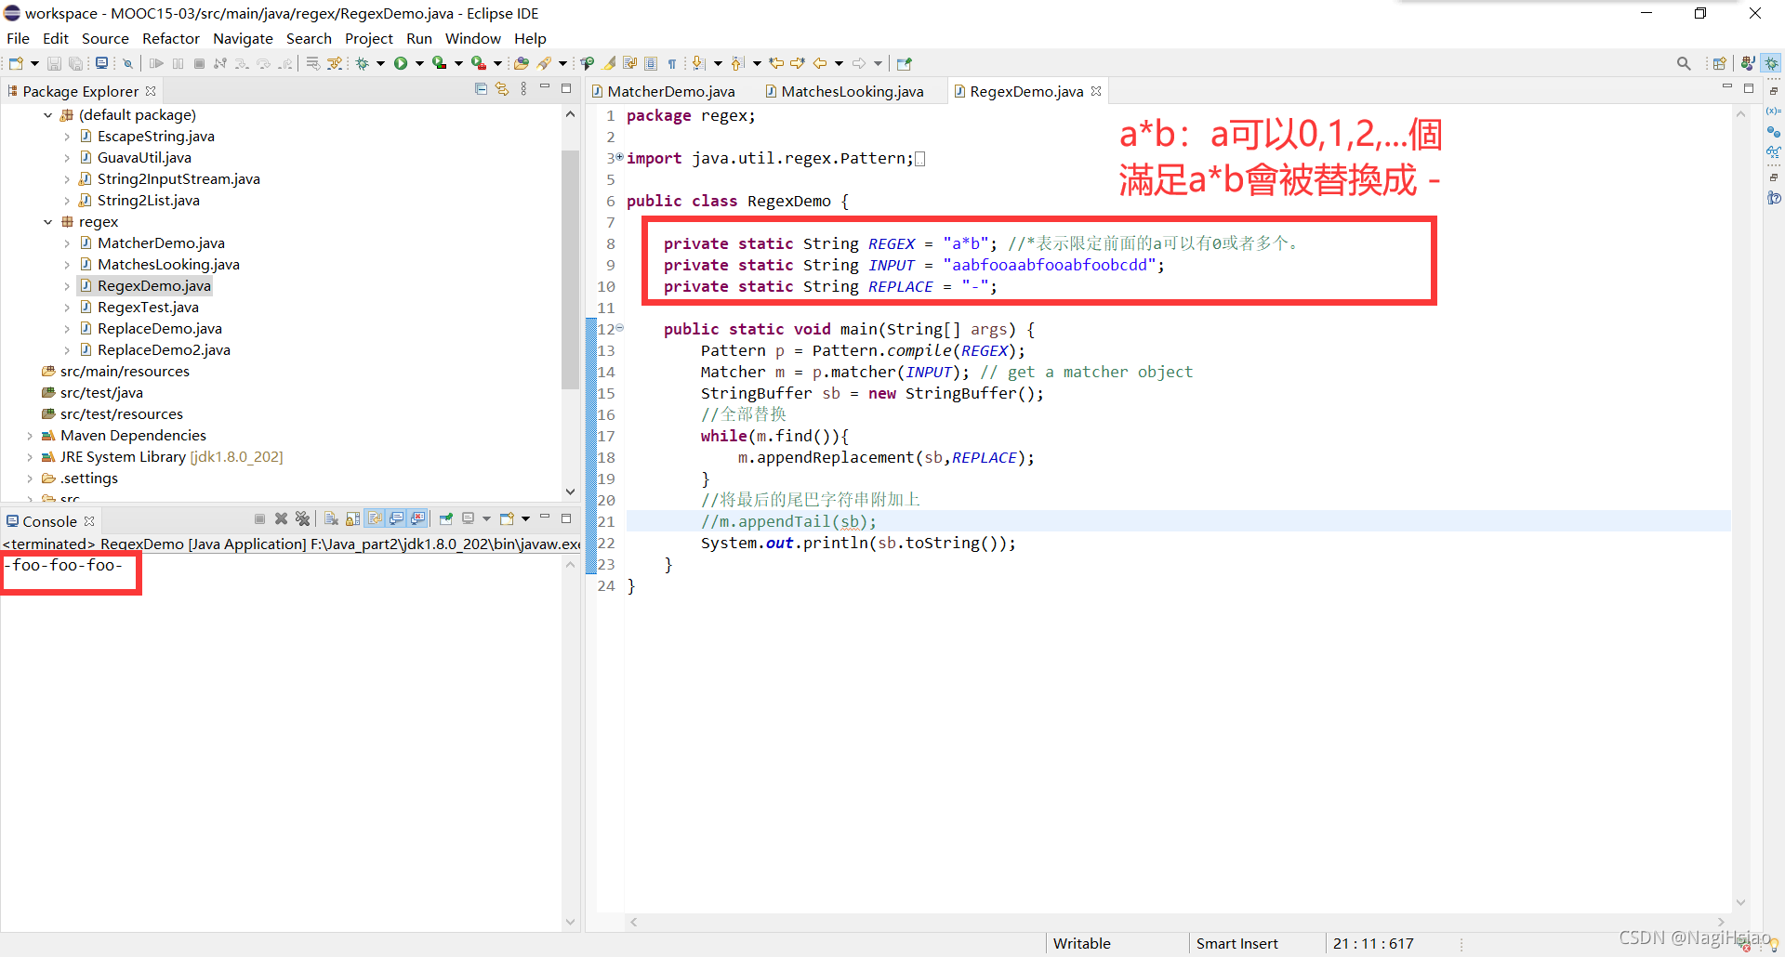The width and height of the screenshot is (1785, 957).
Task: Minimize the Console view
Action: point(545,517)
